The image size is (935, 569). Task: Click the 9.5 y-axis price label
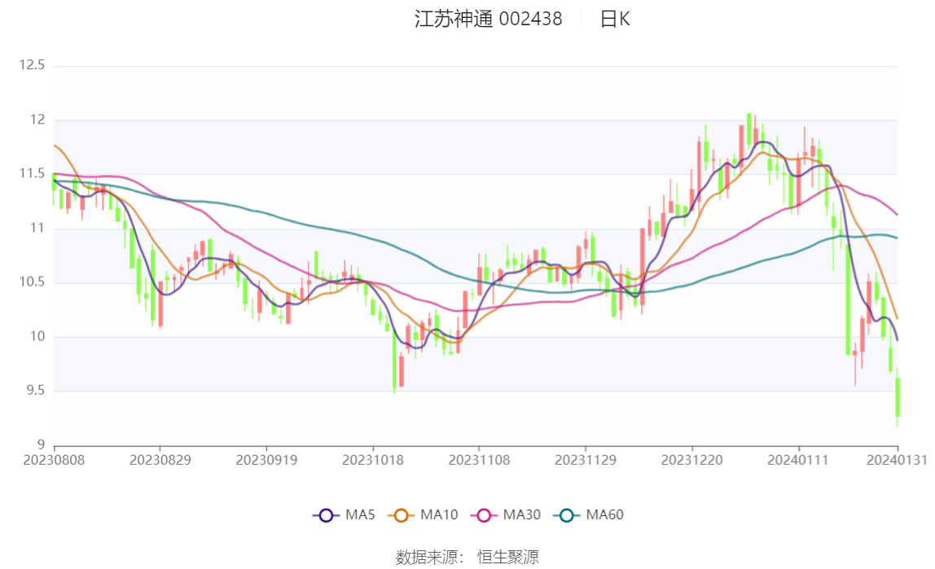pos(36,392)
